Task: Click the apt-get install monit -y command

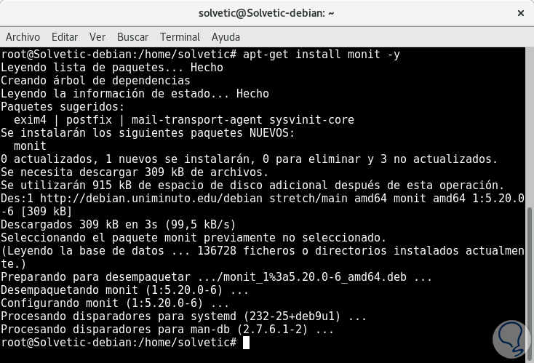Action: pyautogui.click(x=321, y=55)
